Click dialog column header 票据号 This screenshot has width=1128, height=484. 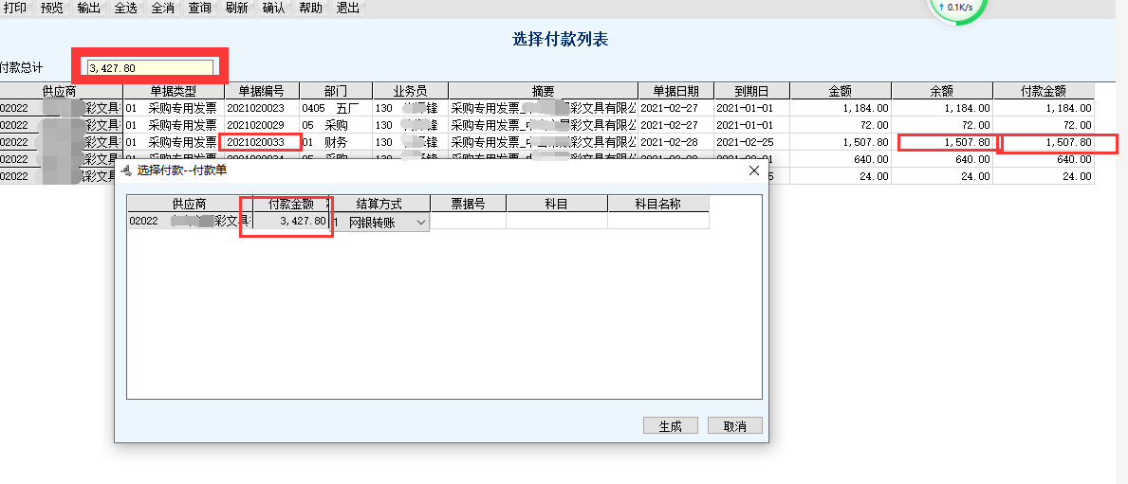pos(468,204)
